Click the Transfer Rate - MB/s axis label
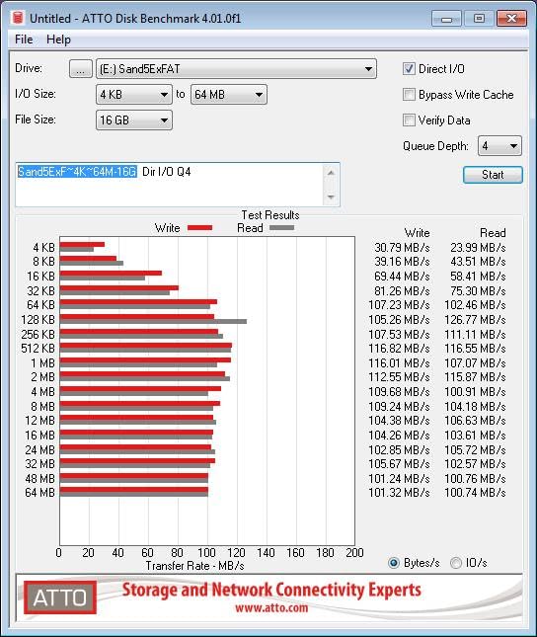Viewport: 537px width, 637px height. pos(195,566)
